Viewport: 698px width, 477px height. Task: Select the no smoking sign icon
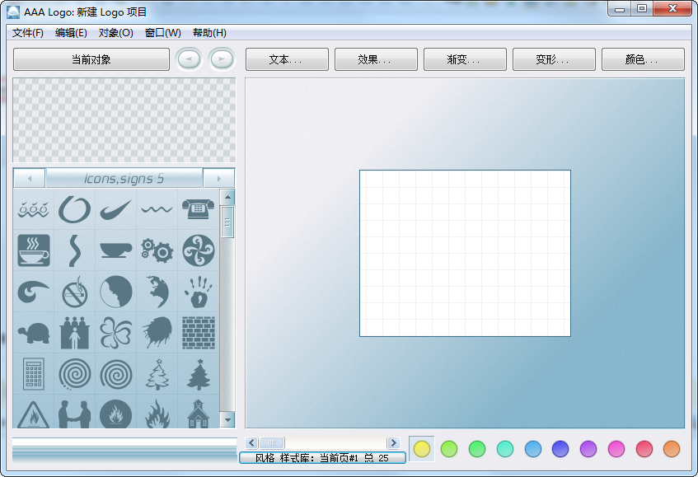coord(75,292)
